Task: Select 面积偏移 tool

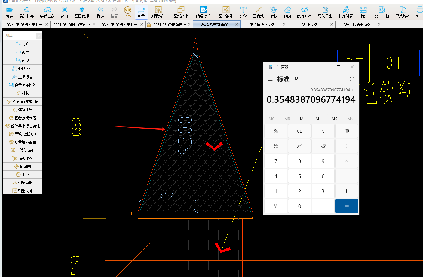Action: click(23, 158)
